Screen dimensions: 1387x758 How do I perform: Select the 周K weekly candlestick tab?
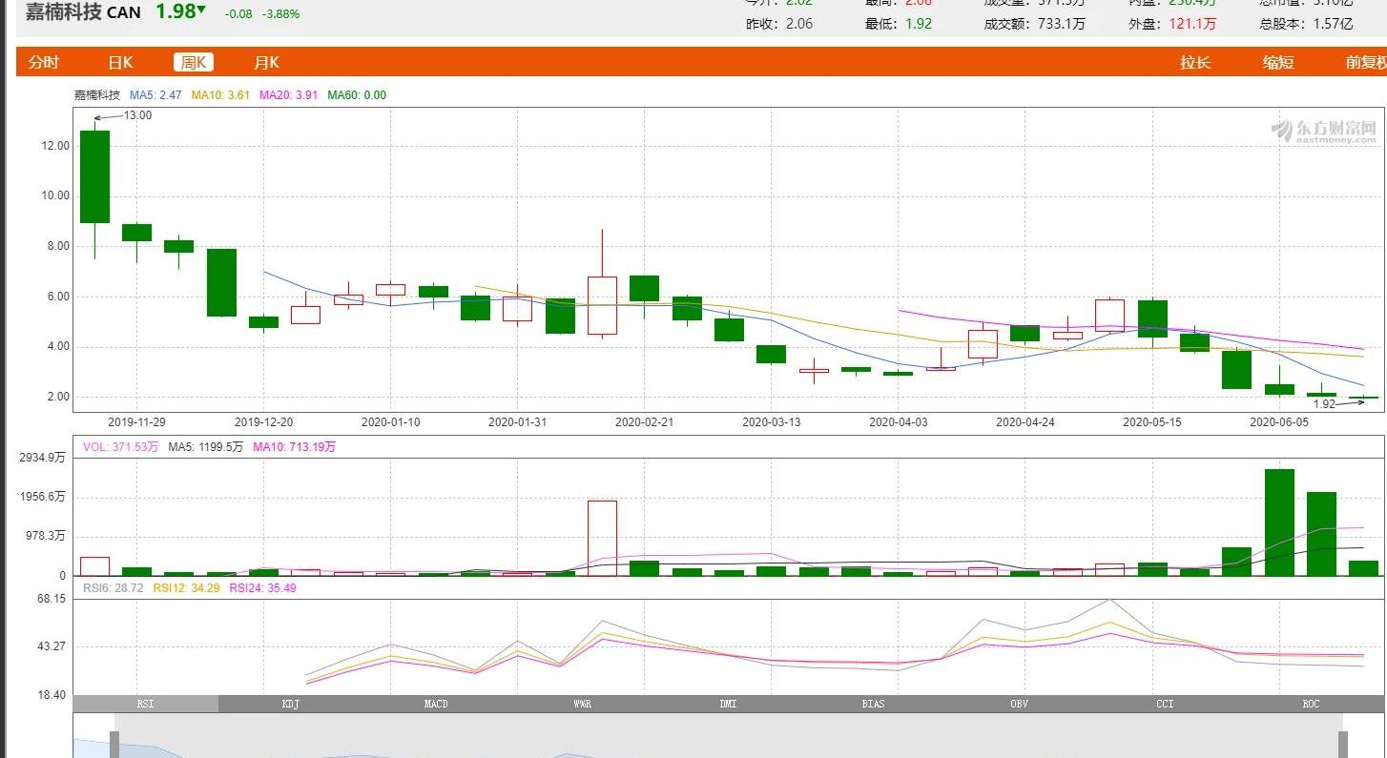tap(194, 62)
